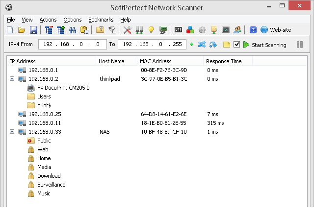Open the Options menu
This screenshot has height=215, width=314.
click(73, 20)
